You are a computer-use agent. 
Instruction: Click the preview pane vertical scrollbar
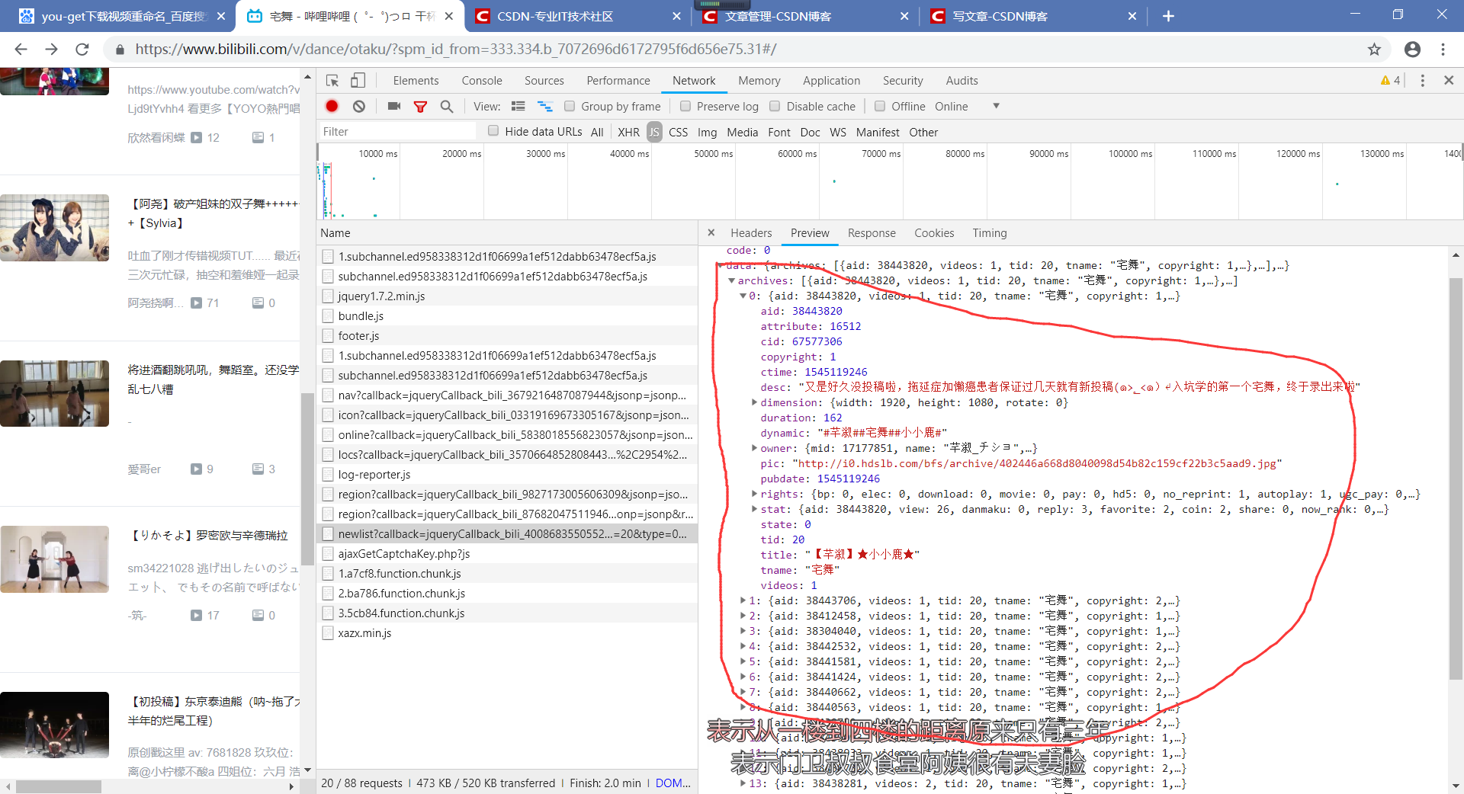tap(1456, 479)
